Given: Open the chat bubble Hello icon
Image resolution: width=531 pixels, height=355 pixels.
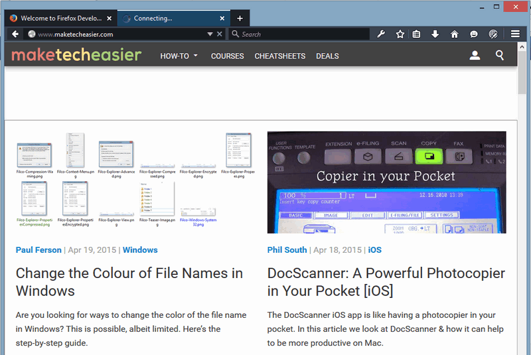Looking at the screenshot, I should [x=473, y=34].
